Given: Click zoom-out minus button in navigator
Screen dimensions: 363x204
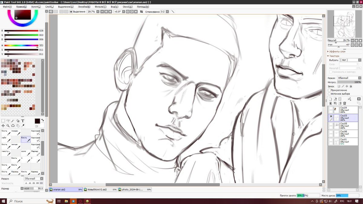Looking at the screenshot, I should 352,40.
